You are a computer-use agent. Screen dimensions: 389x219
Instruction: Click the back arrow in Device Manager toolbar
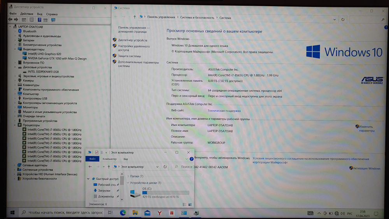[10, 19]
